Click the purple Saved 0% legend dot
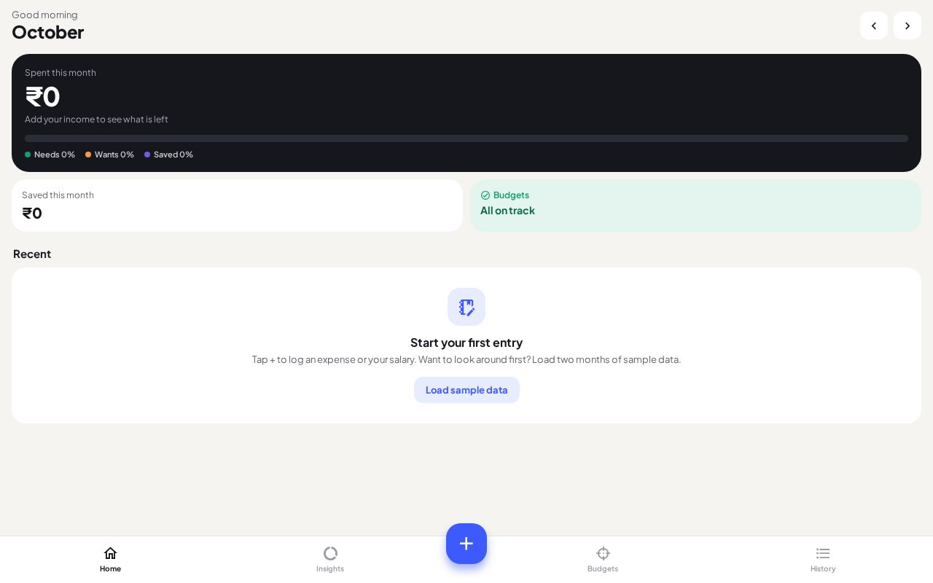The image size is (933, 583). pyautogui.click(x=147, y=154)
